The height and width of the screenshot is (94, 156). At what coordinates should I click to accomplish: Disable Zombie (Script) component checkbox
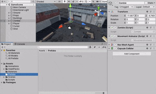[115, 28]
